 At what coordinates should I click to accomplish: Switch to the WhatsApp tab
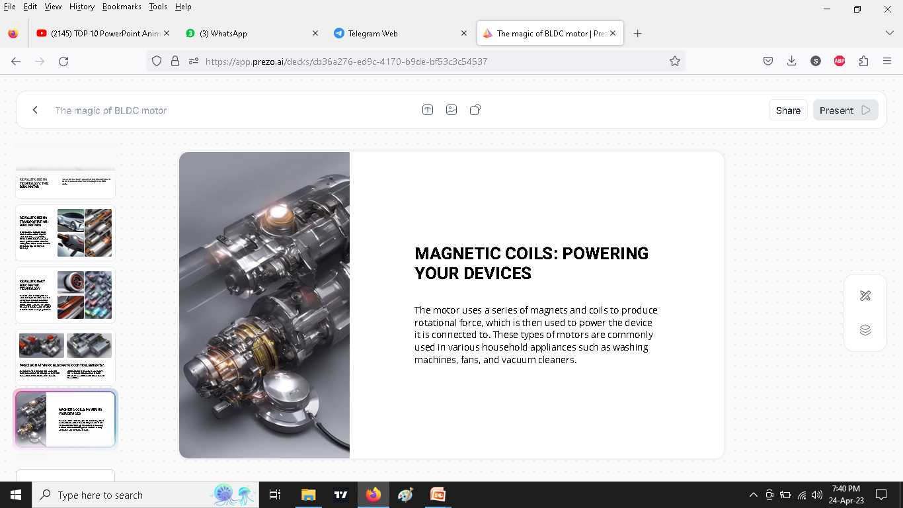(251, 33)
